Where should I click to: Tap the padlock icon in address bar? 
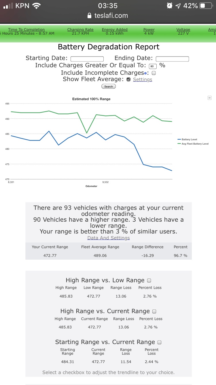(89, 16)
